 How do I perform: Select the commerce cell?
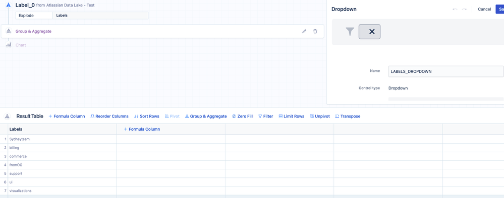click(62, 156)
